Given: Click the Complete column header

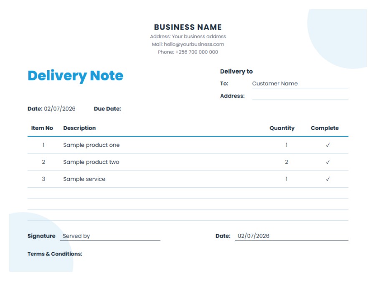Looking at the screenshot, I should (325, 128).
